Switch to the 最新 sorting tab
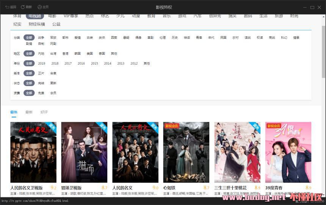 29,112
